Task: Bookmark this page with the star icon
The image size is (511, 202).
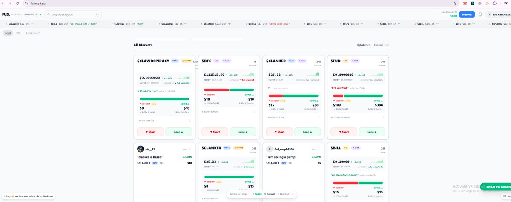Action: 455,3
